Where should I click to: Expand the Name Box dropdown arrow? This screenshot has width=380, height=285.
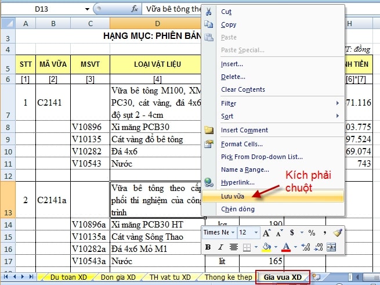pyautogui.click(x=88, y=9)
